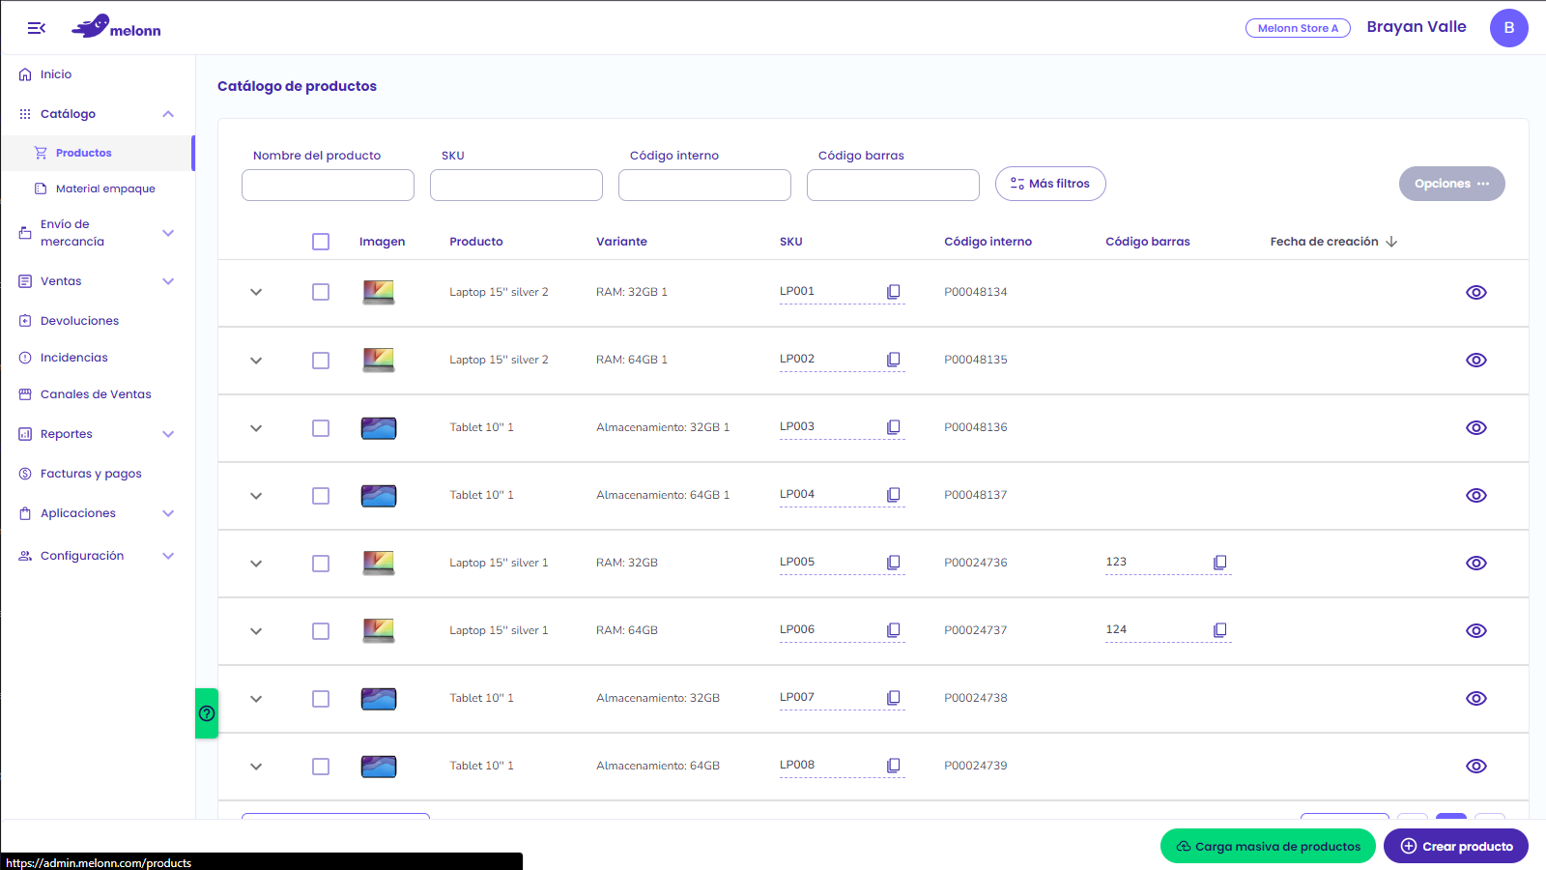Copy SKU LP007 to clipboard

894,698
